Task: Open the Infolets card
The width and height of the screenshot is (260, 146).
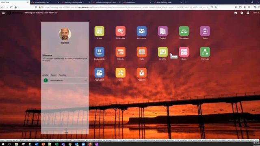Action: (120, 52)
